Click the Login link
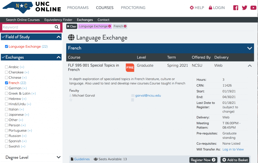This screenshot has height=163, width=258. click(x=217, y=8)
